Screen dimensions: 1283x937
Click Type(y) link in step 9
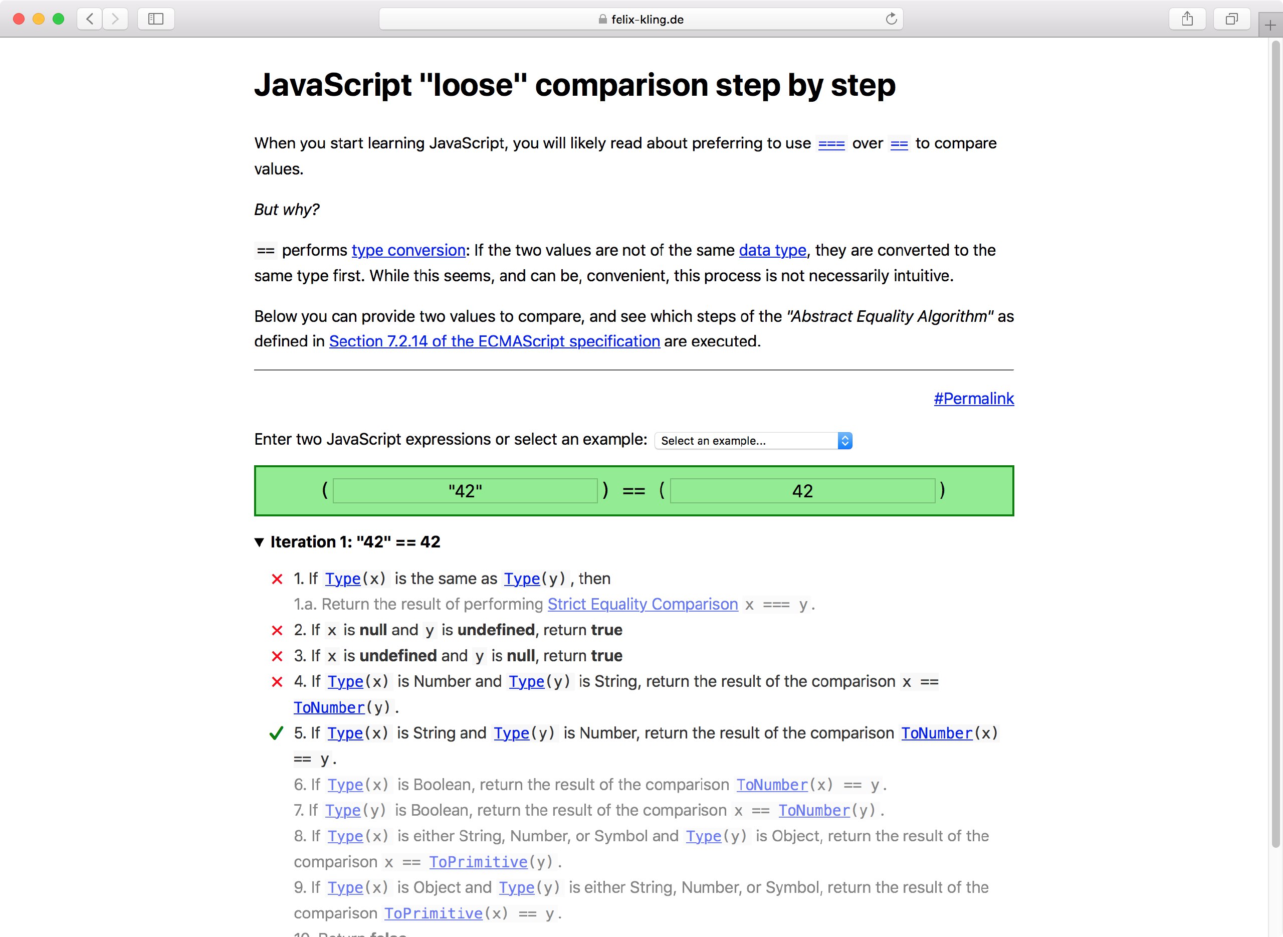(x=517, y=887)
